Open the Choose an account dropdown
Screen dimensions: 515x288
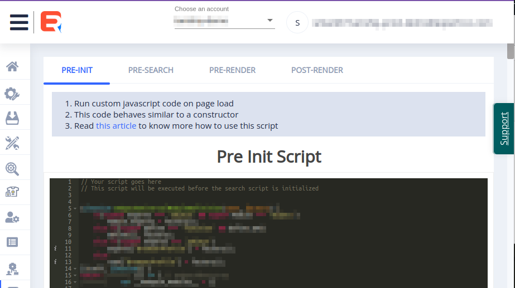[x=224, y=21]
